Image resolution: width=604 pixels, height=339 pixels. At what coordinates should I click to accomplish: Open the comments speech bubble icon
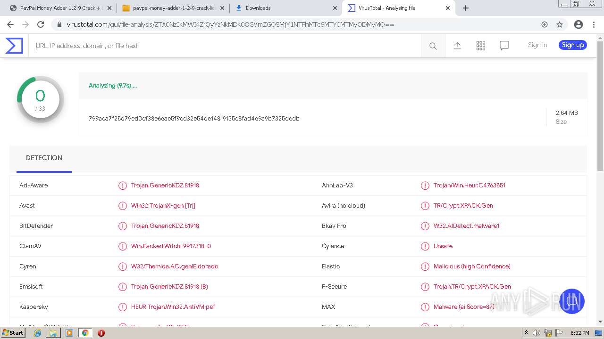point(504,45)
